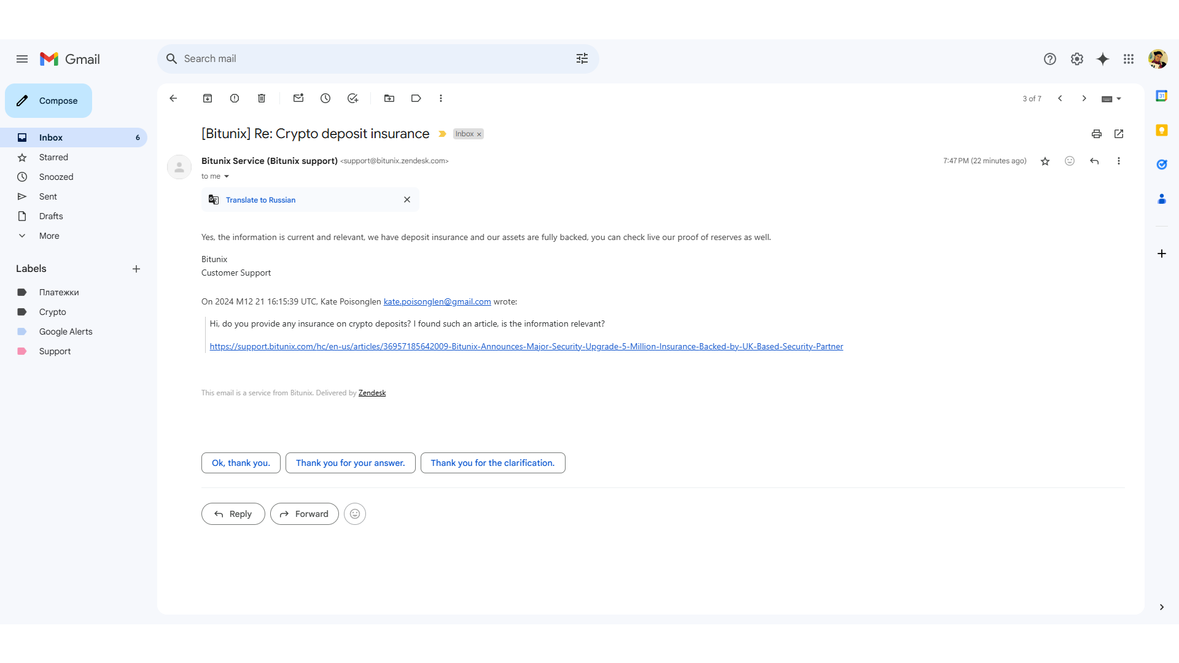This screenshot has height=663, width=1179.
Task: Toggle the importance marker next to subject
Action: pos(442,134)
